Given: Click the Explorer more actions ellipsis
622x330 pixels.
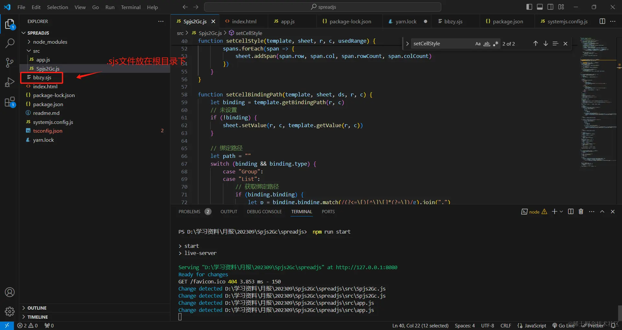Looking at the screenshot, I should point(161,21).
